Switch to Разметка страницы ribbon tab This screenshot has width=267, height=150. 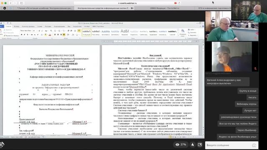(28, 26)
